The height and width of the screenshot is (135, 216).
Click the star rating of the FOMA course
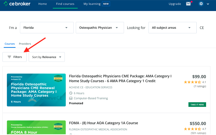(x=193, y=129)
